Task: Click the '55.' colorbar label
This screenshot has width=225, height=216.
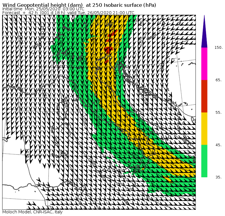Action: pyautogui.click(x=219, y=113)
